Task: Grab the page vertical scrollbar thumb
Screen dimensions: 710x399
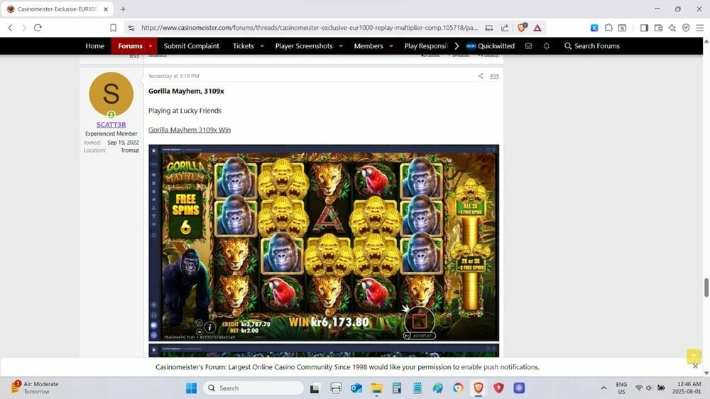Action: pos(706,288)
